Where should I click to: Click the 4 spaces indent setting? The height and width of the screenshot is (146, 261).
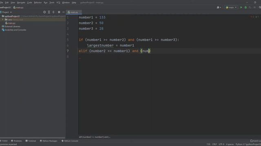click(x=230, y=144)
